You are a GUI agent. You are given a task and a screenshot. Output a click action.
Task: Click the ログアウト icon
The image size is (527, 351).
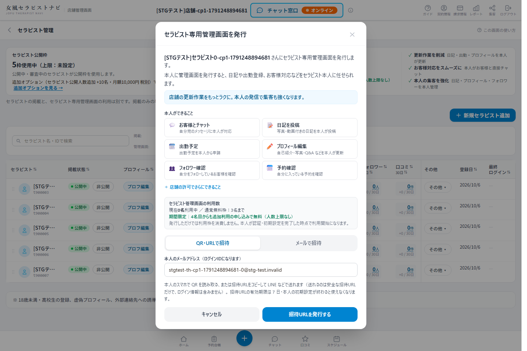(x=508, y=10)
